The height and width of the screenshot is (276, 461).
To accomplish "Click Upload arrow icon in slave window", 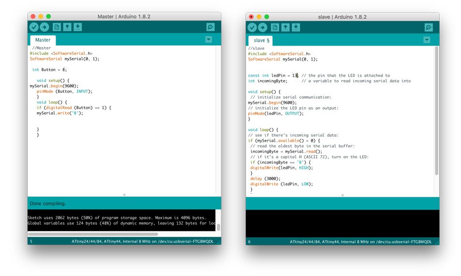I will click(262, 27).
